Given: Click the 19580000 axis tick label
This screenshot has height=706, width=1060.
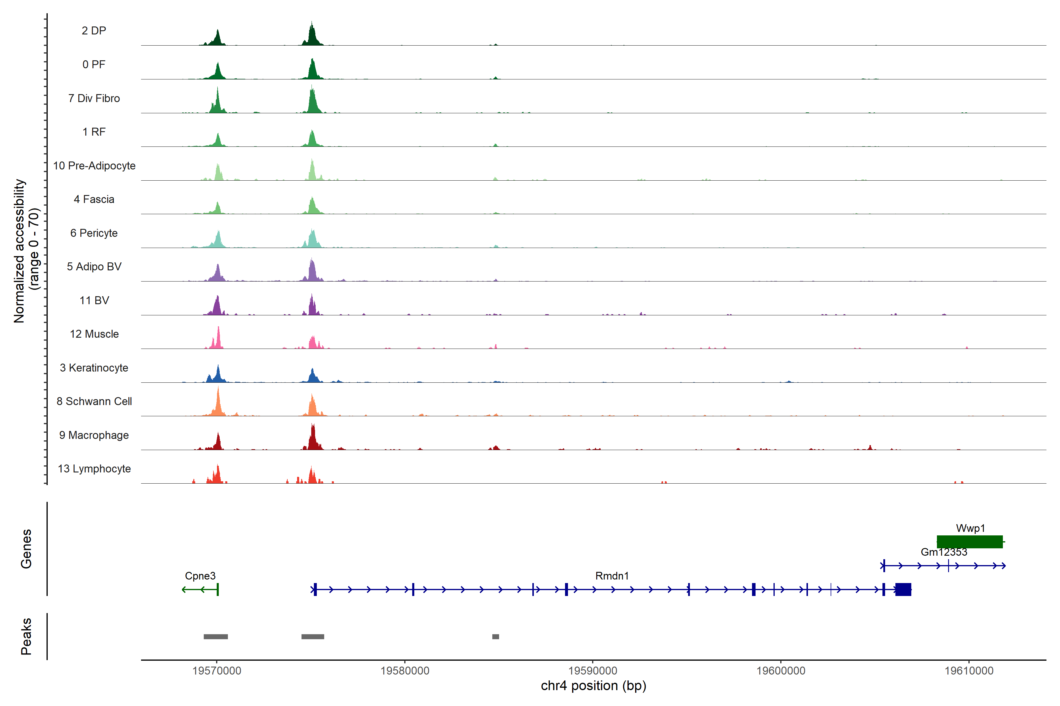Looking at the screenshot, I should (405, 670).
